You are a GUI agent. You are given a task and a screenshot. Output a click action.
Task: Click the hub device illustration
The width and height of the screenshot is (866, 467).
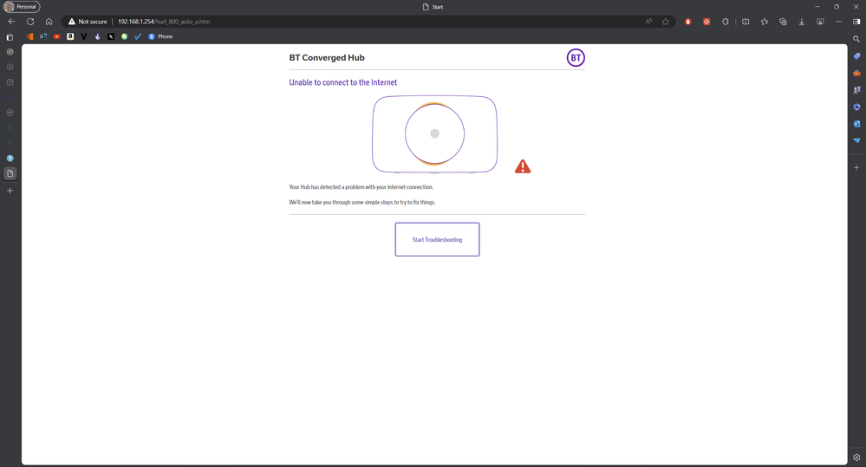[x=434, y=134]
